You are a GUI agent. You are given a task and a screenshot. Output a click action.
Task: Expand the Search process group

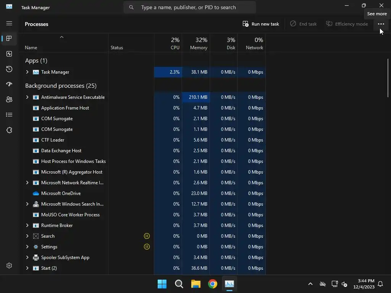pyautogui.click(x=27, y=236)
